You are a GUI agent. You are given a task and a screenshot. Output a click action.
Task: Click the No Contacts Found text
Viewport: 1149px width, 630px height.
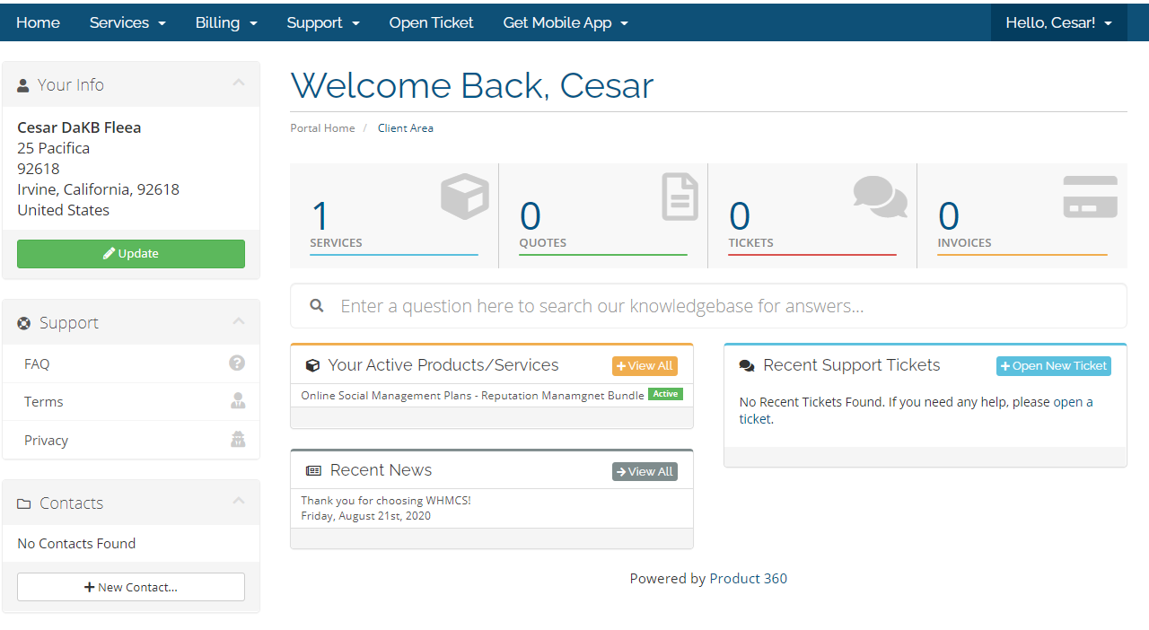click(x=76, y=544)
